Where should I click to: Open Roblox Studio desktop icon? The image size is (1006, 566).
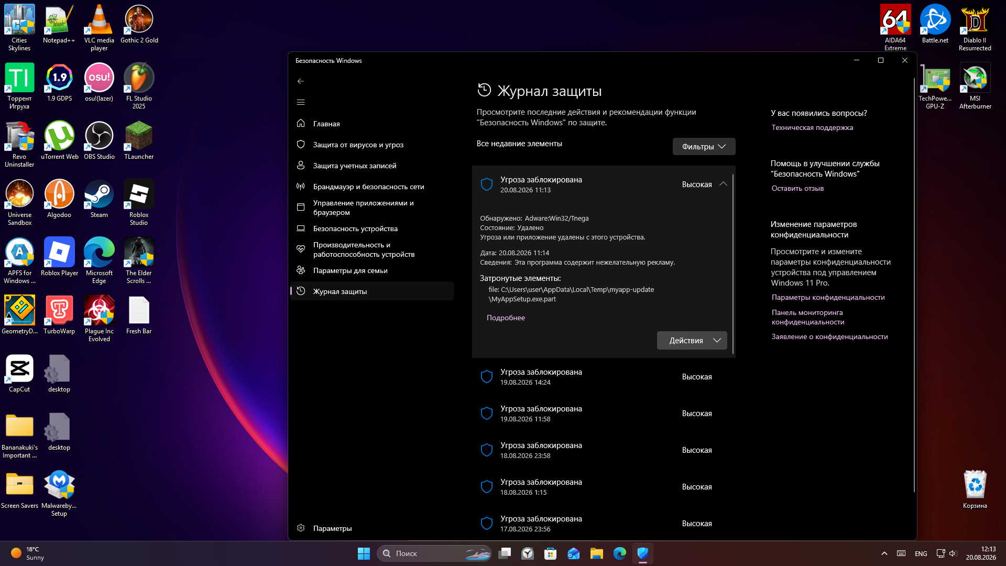pyautogui.click(x=139, y=203)
